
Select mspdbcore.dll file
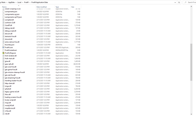click(10, 108)
